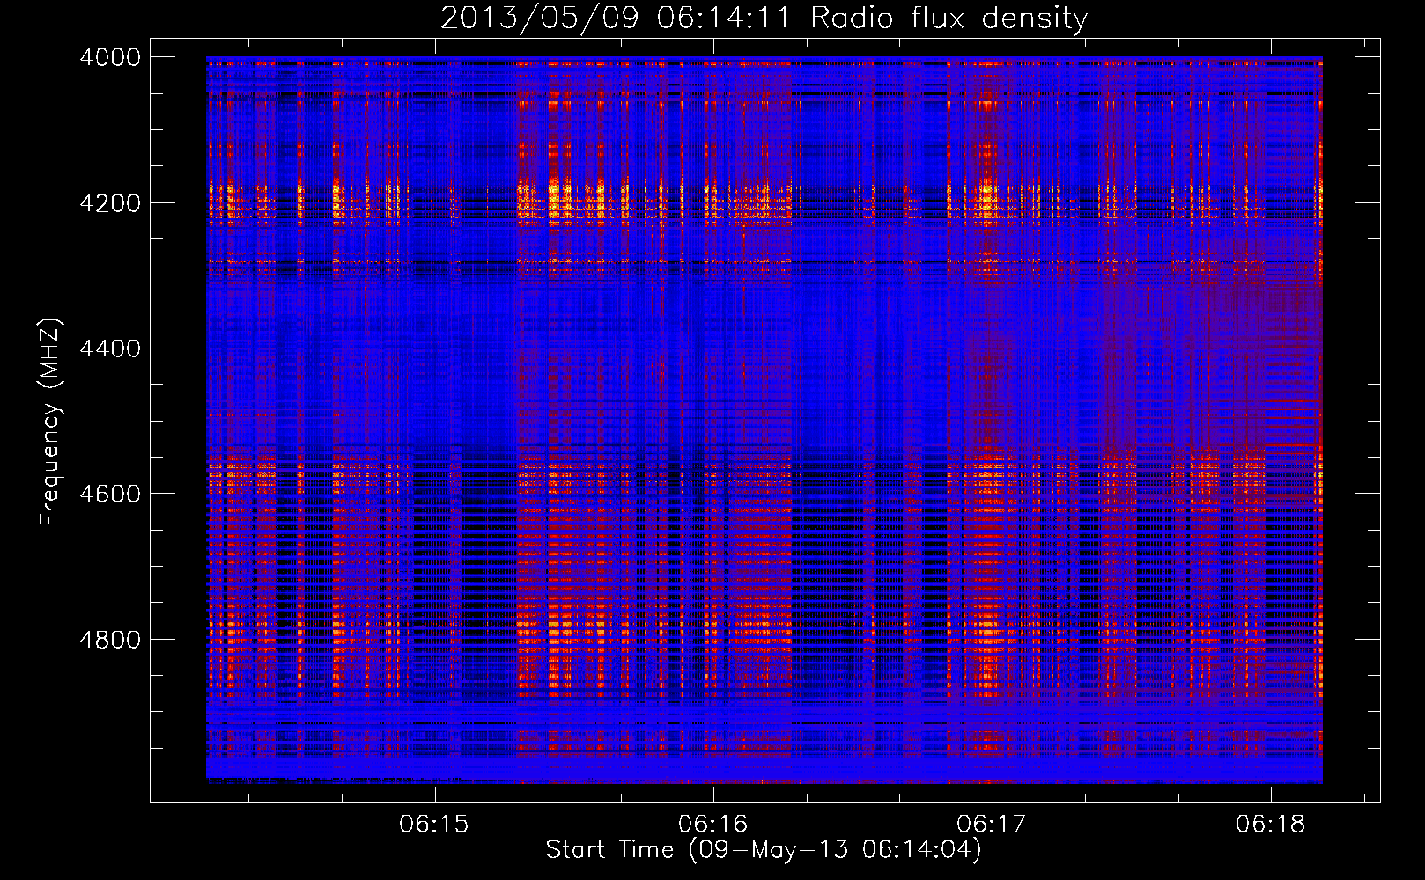Select the 'Frequency (MHZ)' axis title
Image resolution: width=1425 pixels, height=880 pixels.
tap(51, 422)
